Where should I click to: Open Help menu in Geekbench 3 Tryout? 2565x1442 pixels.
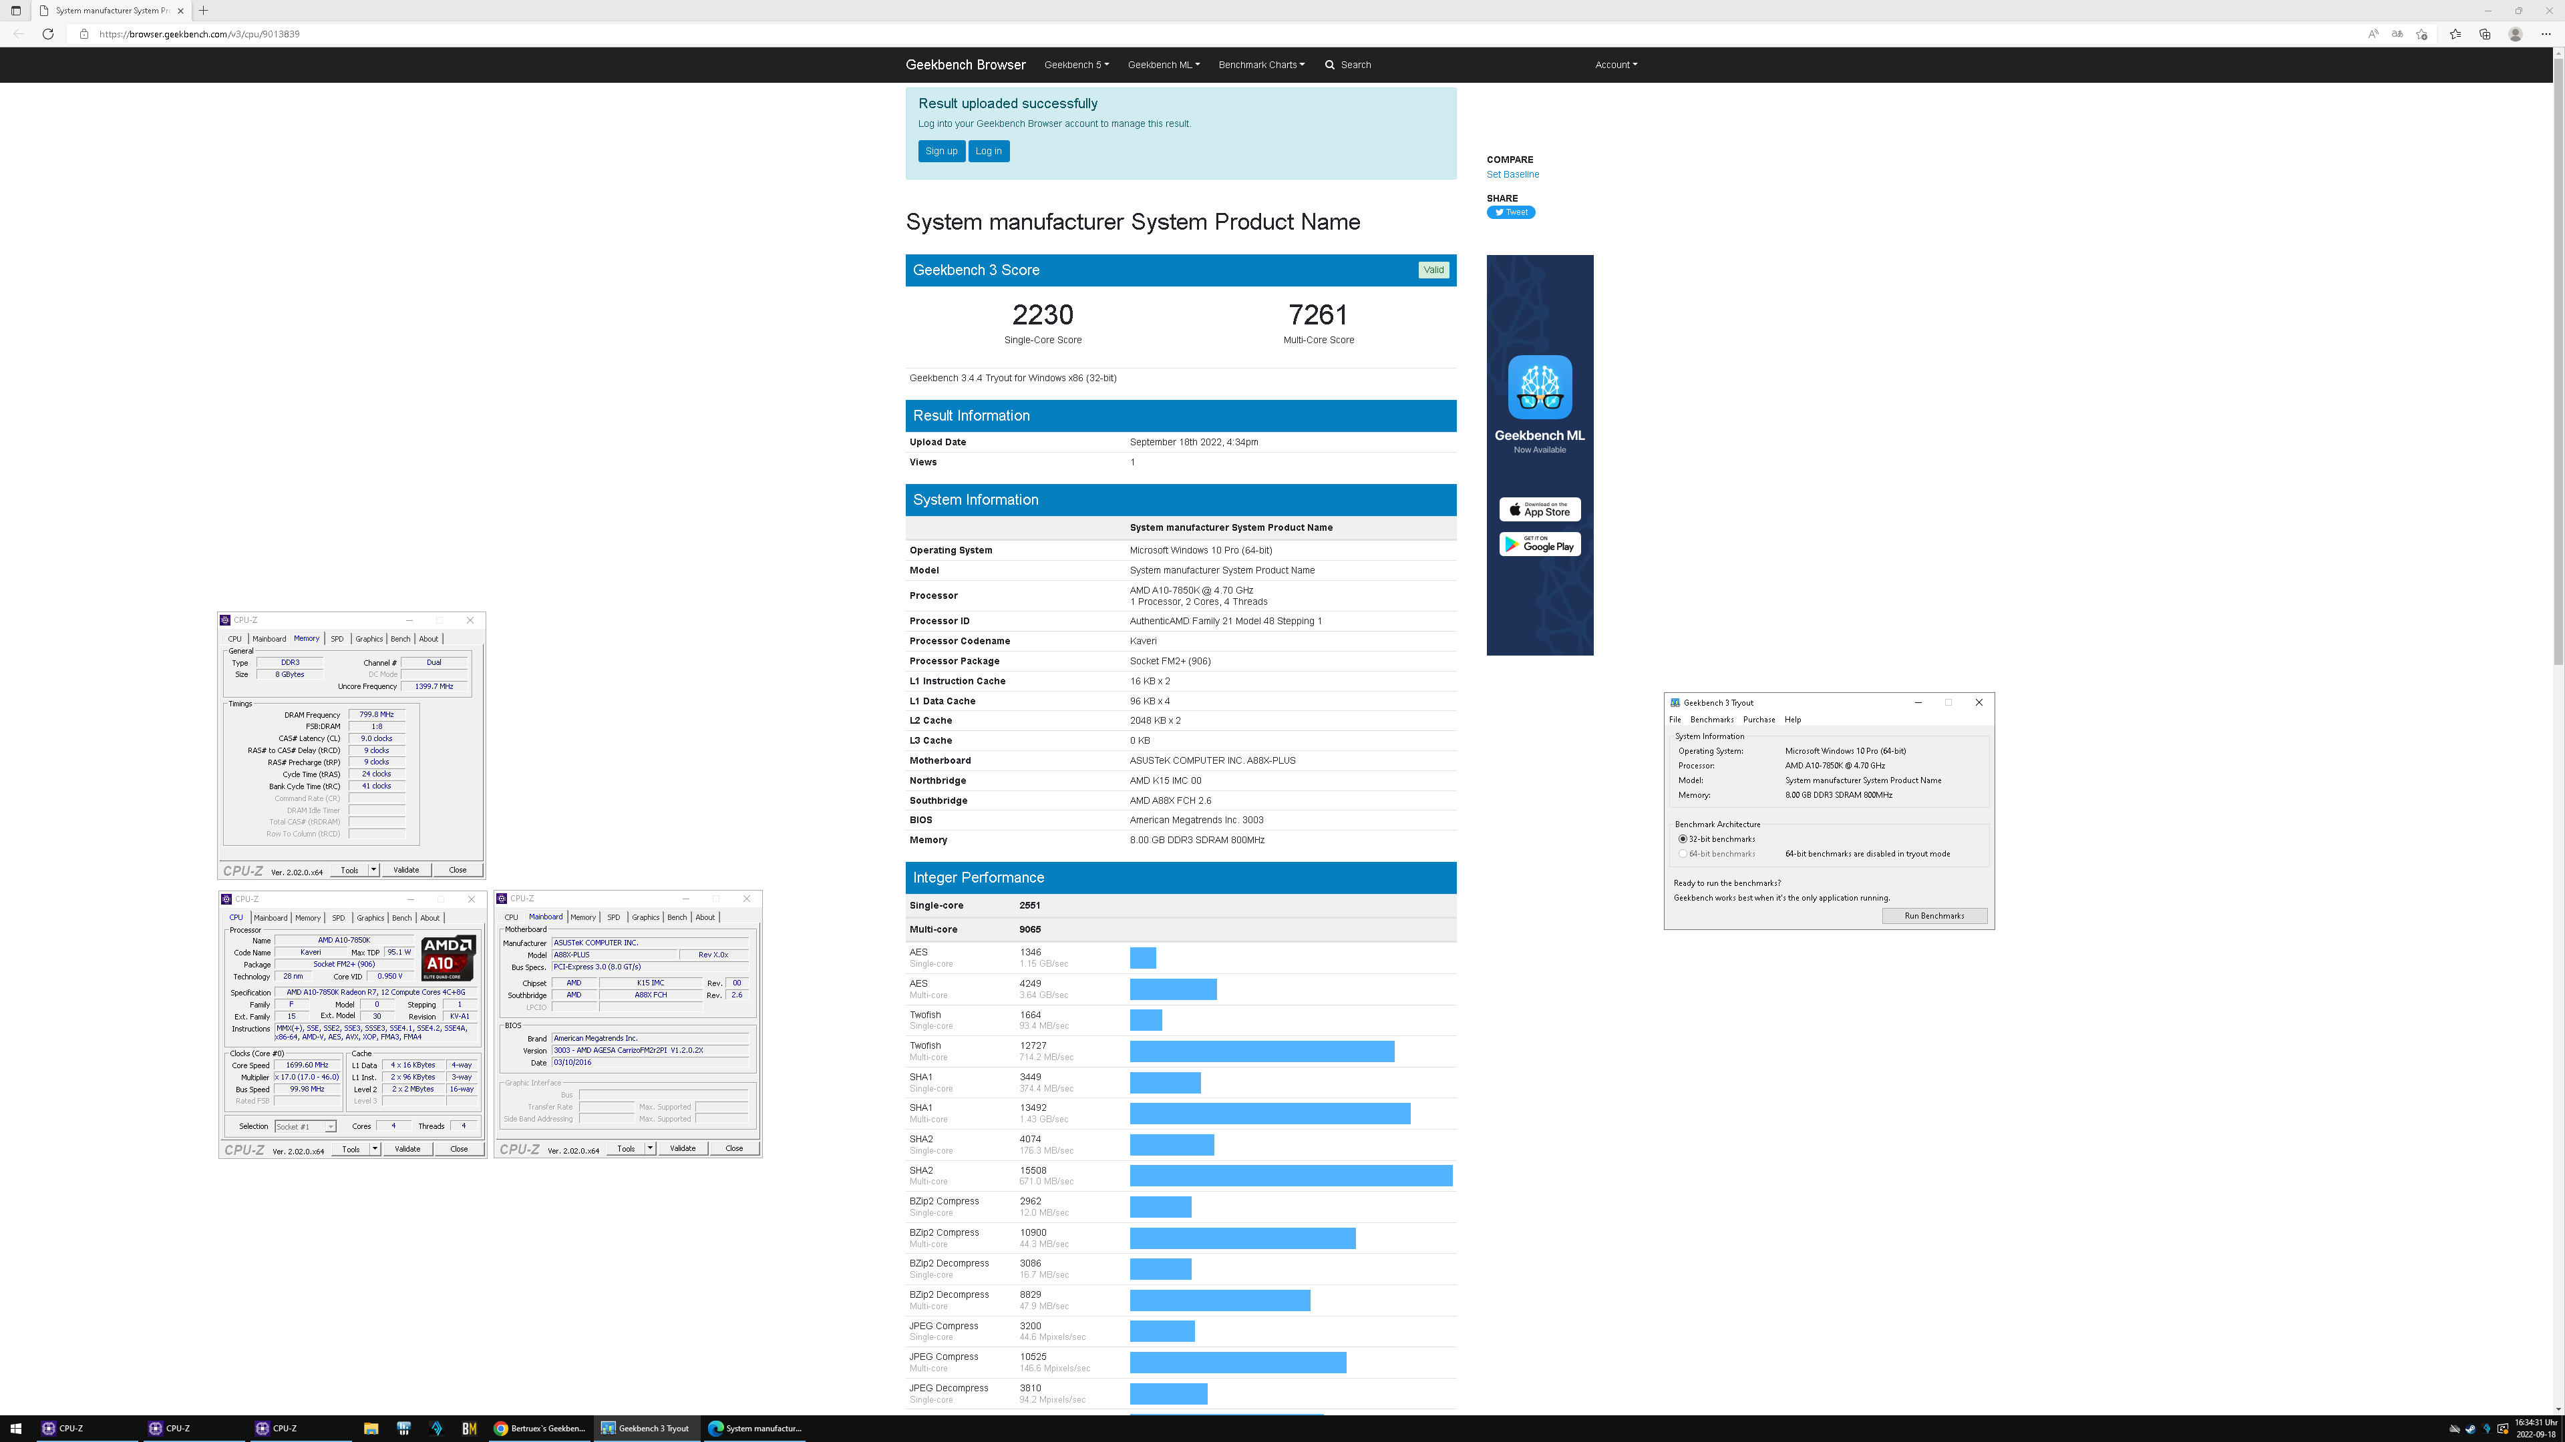click(x=1792, y=720)
